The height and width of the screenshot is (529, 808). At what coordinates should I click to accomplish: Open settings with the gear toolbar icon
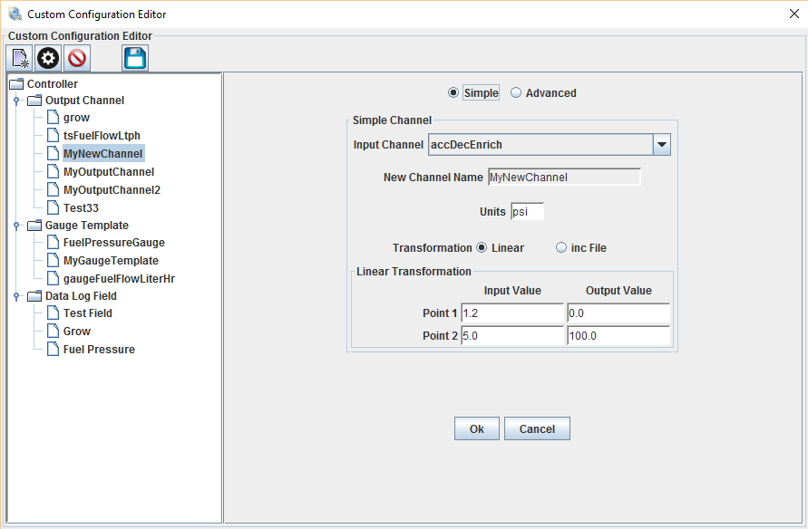pyautogui.click(x=48, y=59)
